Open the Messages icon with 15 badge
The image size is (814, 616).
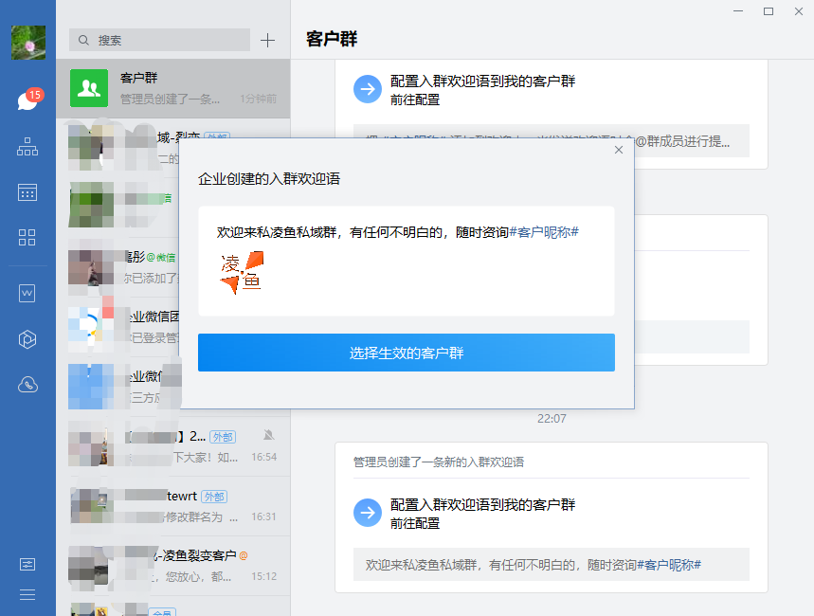pos(27,100)
